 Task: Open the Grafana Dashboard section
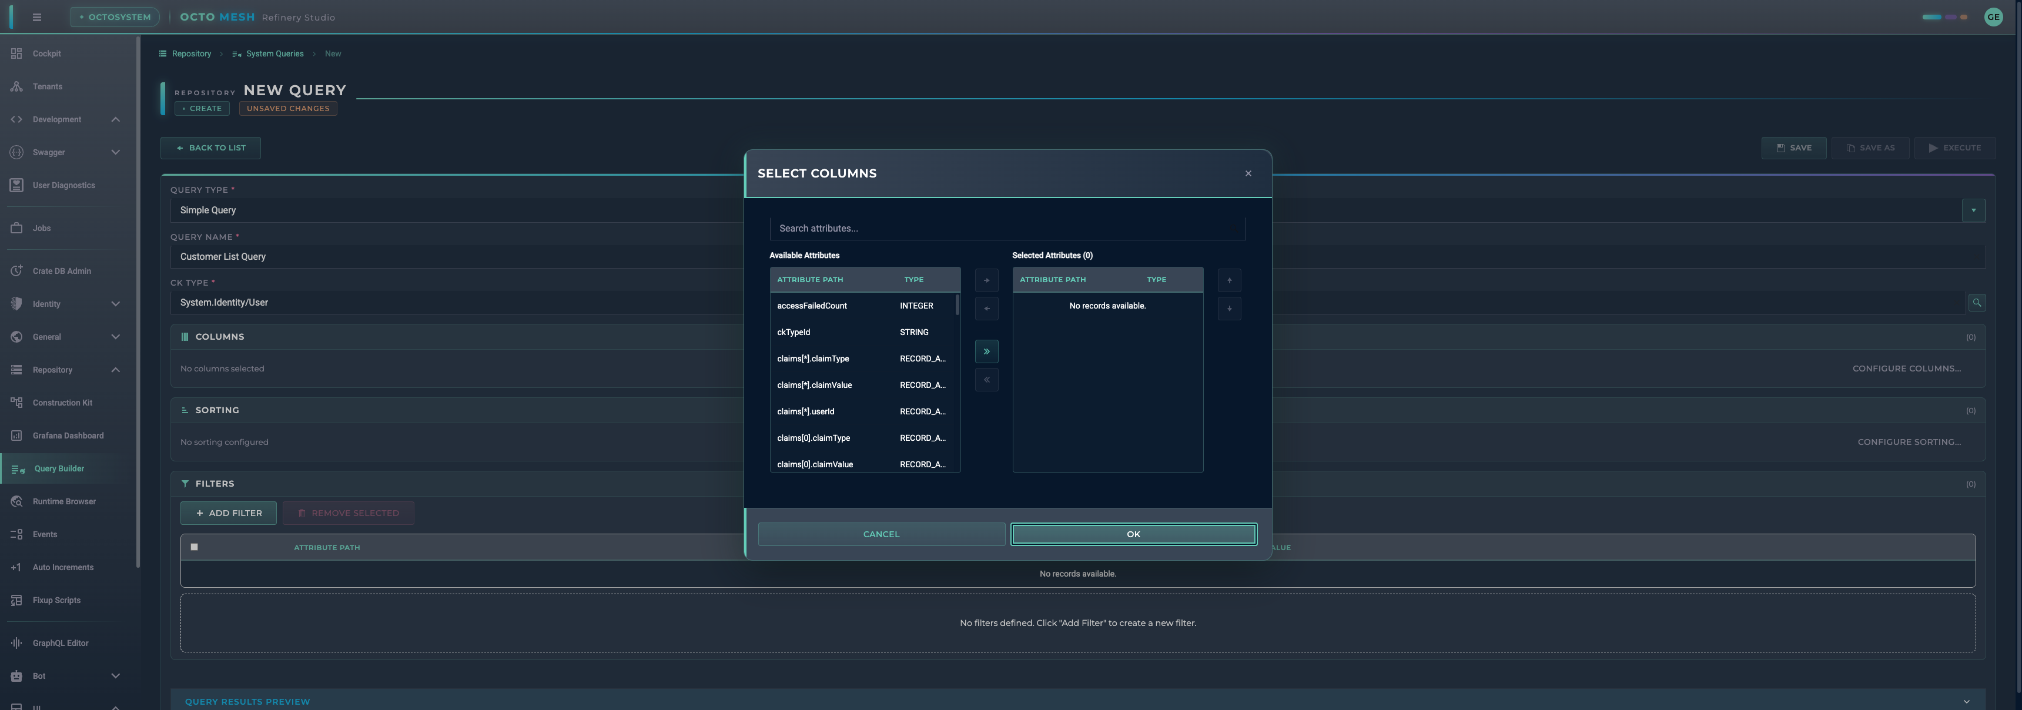(68, 434)
